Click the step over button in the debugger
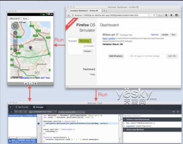 click(x=16, y=112)
